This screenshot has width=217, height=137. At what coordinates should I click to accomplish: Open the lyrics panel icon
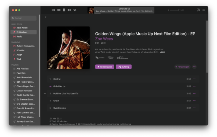click(198, 10)
